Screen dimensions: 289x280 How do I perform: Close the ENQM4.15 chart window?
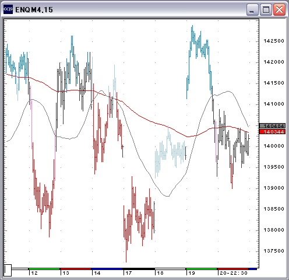click(x=279, y=10)
